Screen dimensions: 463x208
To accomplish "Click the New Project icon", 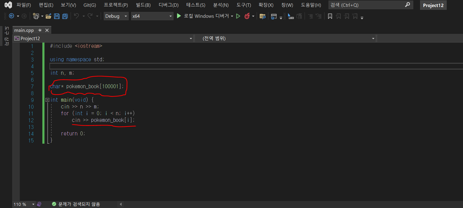I will (x=36, y=16).
